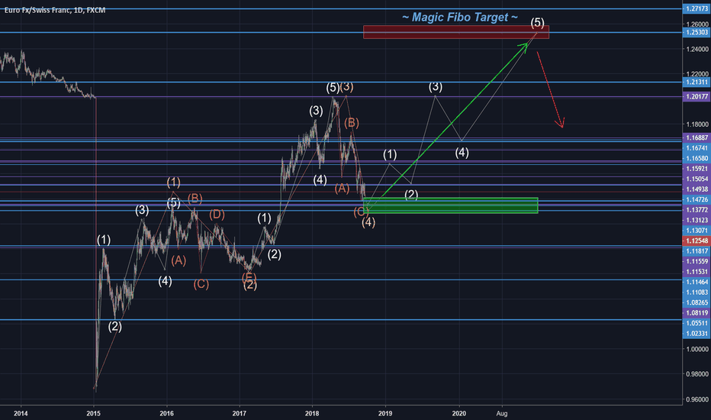Click the 1.27173 price label
The width and height of the screenshot is (711, 420).
[696, 8]
